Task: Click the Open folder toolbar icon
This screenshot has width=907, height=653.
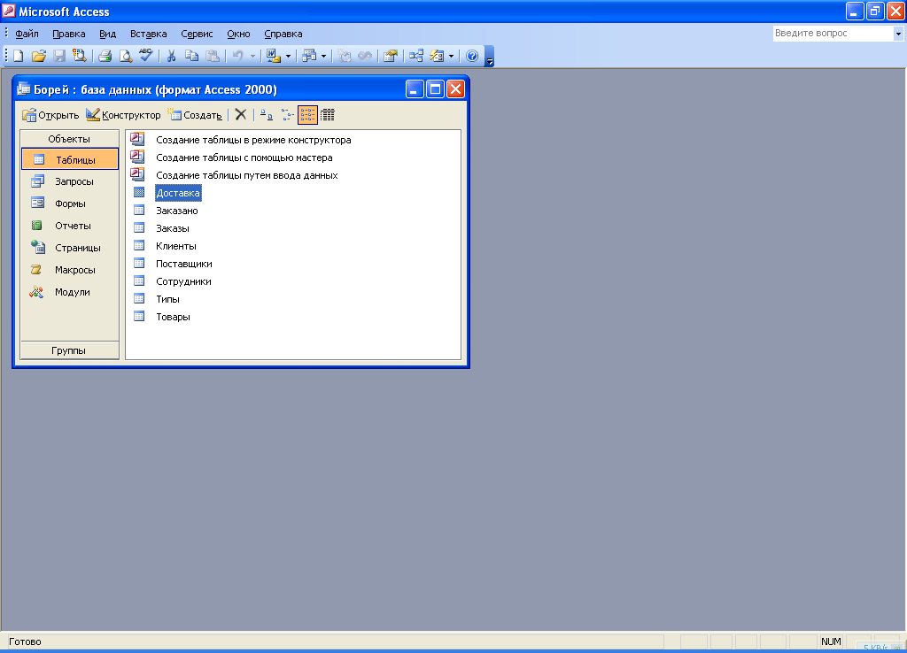Action: [x=39, y=56]
